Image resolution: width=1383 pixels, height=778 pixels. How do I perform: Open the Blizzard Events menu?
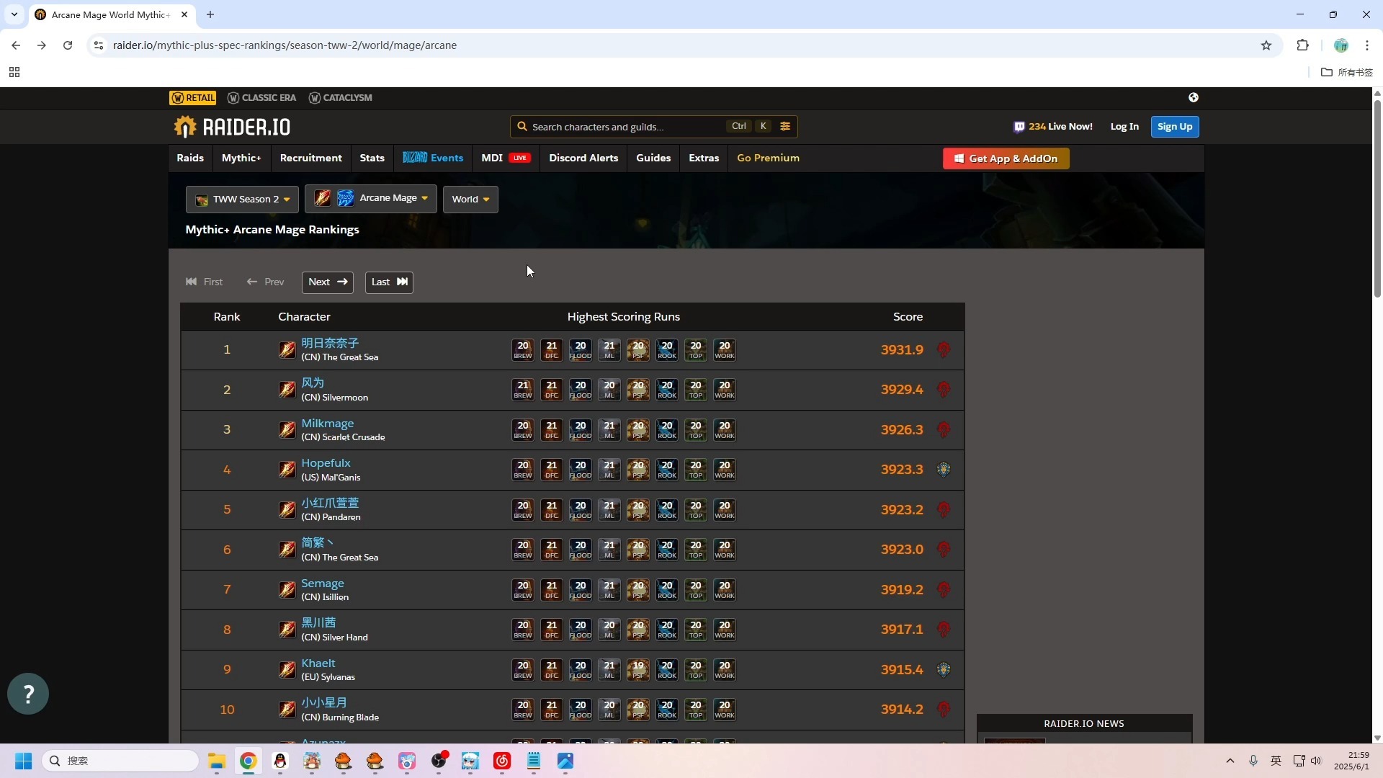433,158
